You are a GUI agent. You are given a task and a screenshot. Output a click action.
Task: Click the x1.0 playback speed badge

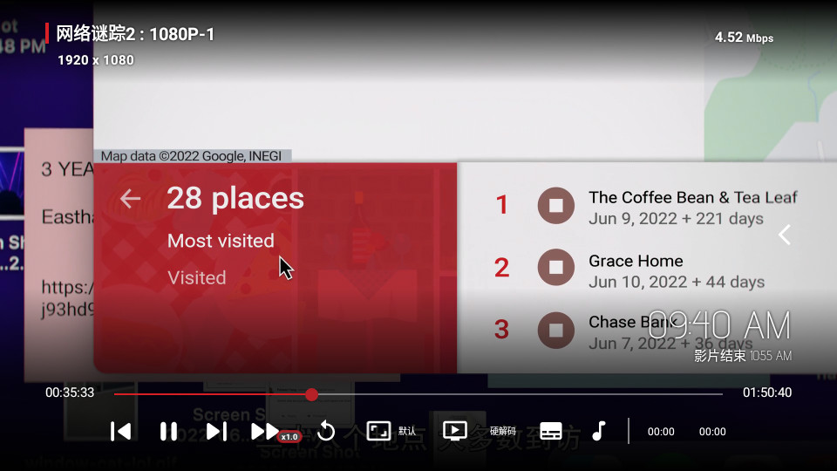click(x=289, y=437)
